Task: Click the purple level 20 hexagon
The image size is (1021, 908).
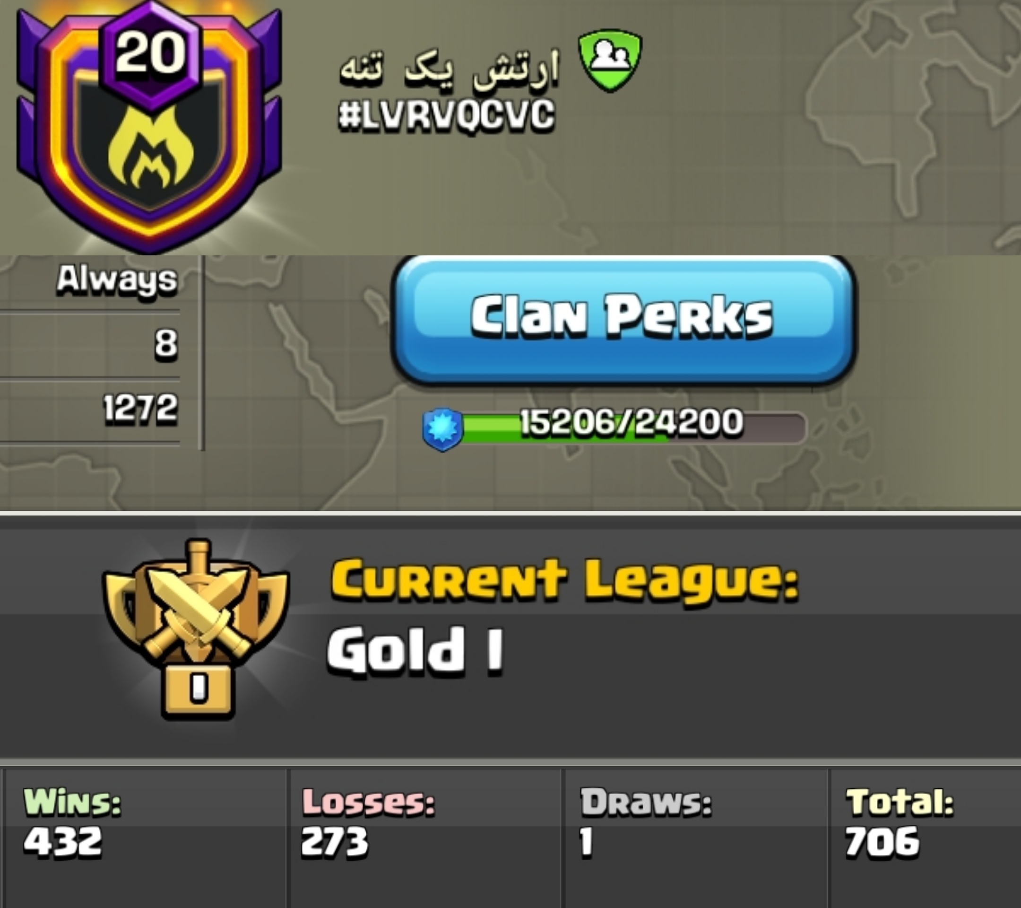Action: tap(150, 54)
